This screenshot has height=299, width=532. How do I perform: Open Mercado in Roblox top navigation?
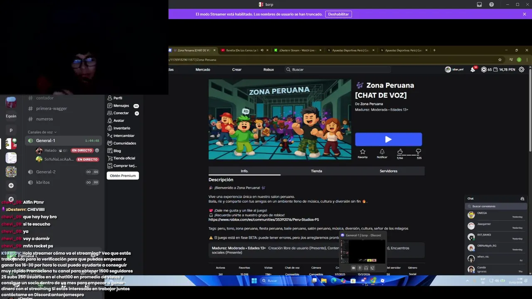tap(203, 69)
